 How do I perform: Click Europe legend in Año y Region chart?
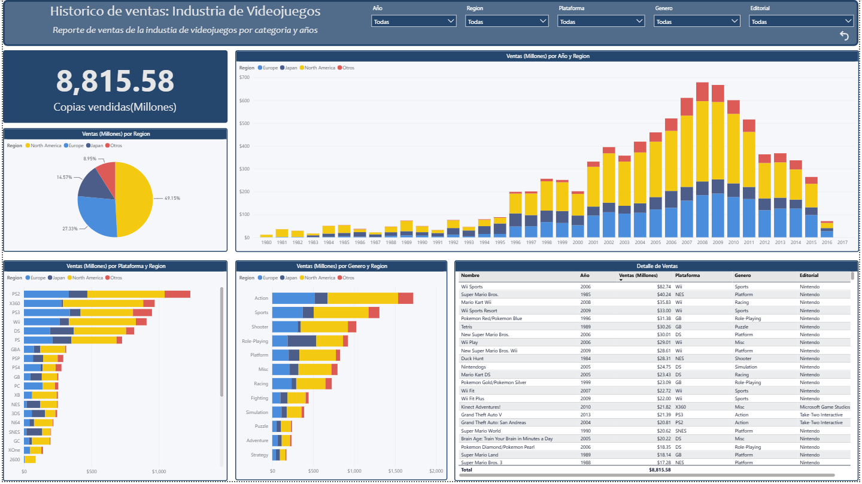click(x=268, y=68)
